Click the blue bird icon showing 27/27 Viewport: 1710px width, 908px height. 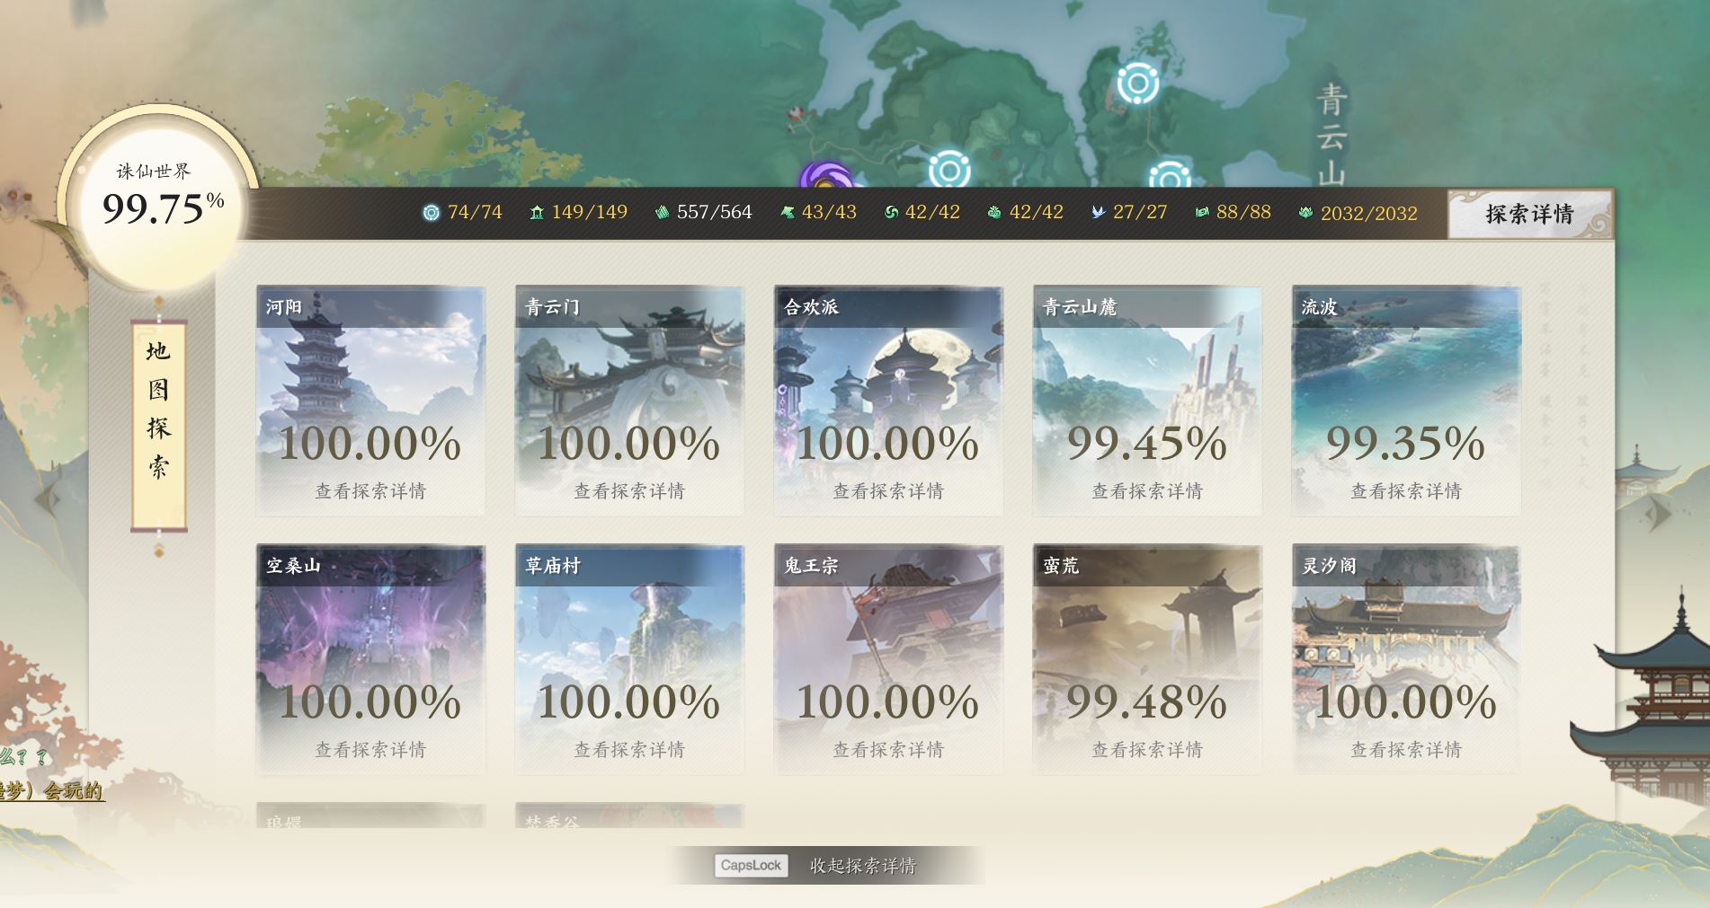point(1099,213)
